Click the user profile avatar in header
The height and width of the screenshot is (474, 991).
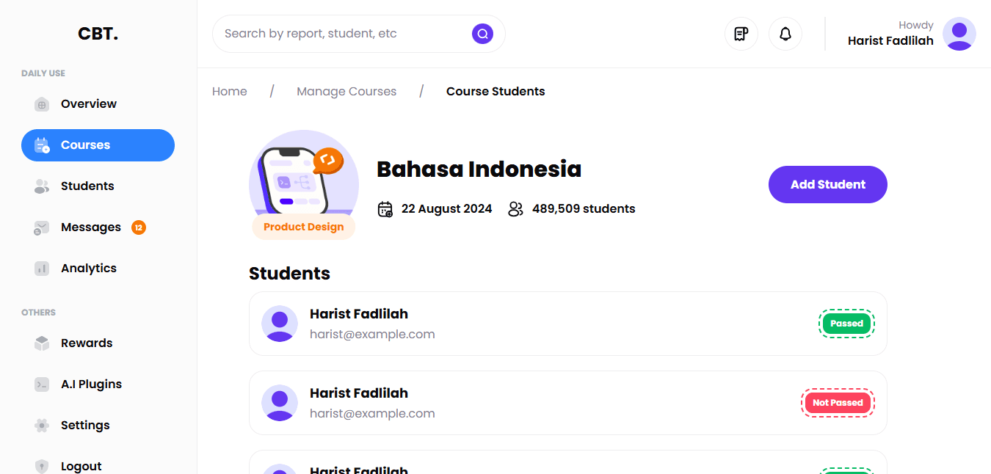[x=959, y=34]
